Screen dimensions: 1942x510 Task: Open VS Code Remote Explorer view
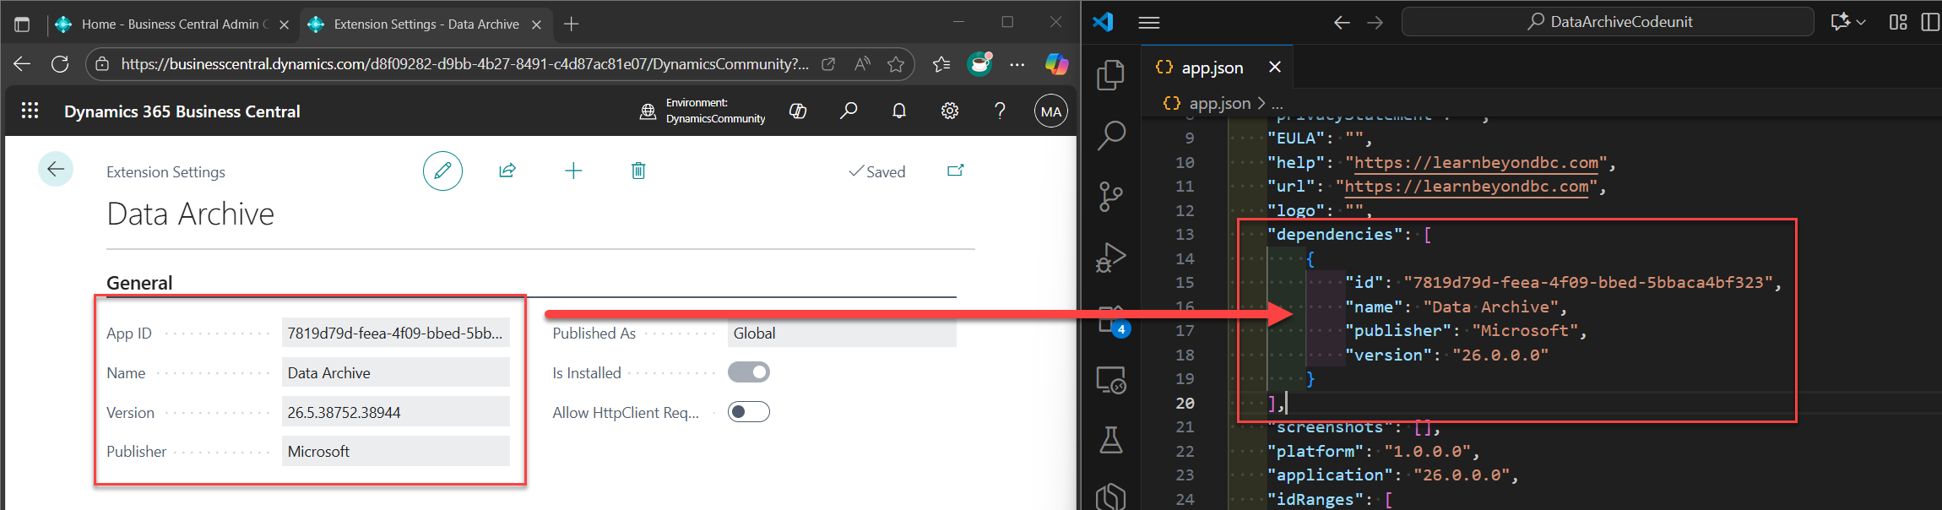coord(1111,380)
